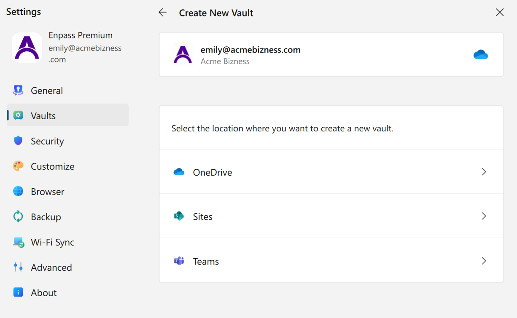Click the Acme Bizness logo in account card
517x318 pixels.
pyautogui.click(x=183, y=55)
